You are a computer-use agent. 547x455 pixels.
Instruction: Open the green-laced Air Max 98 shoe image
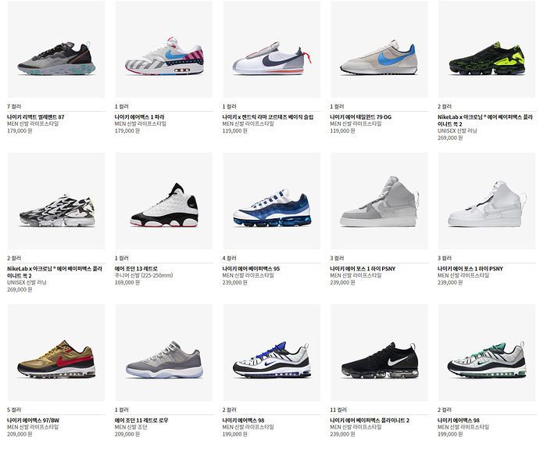click(x=487, y=353)
